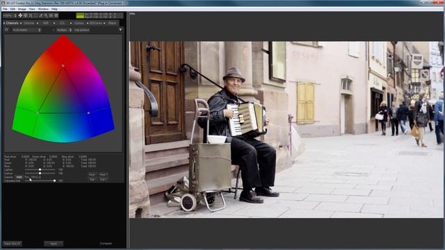Click the circle reset icon beside RGB Matrix

pyautogui.click(x=6, y=30)
